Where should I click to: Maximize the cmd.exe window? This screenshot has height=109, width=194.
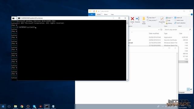[x=119, y=18]
